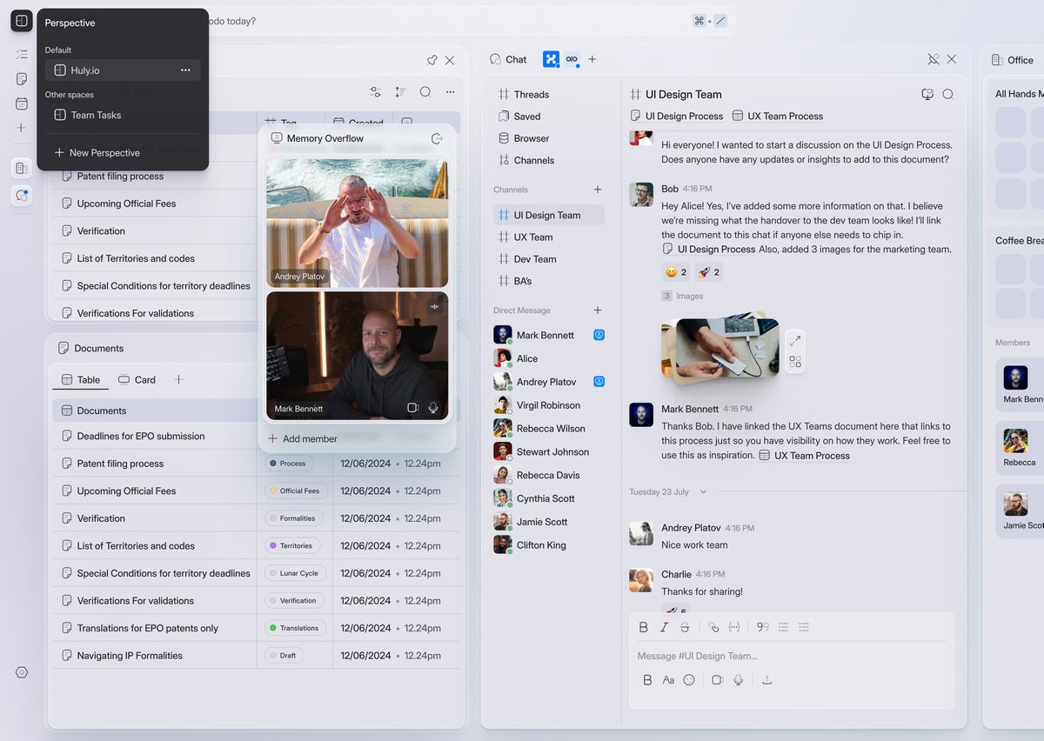Open settings icon at bottom of sidebar
The width and height of the screenshot is (1044, 741).
click(22, 672)
